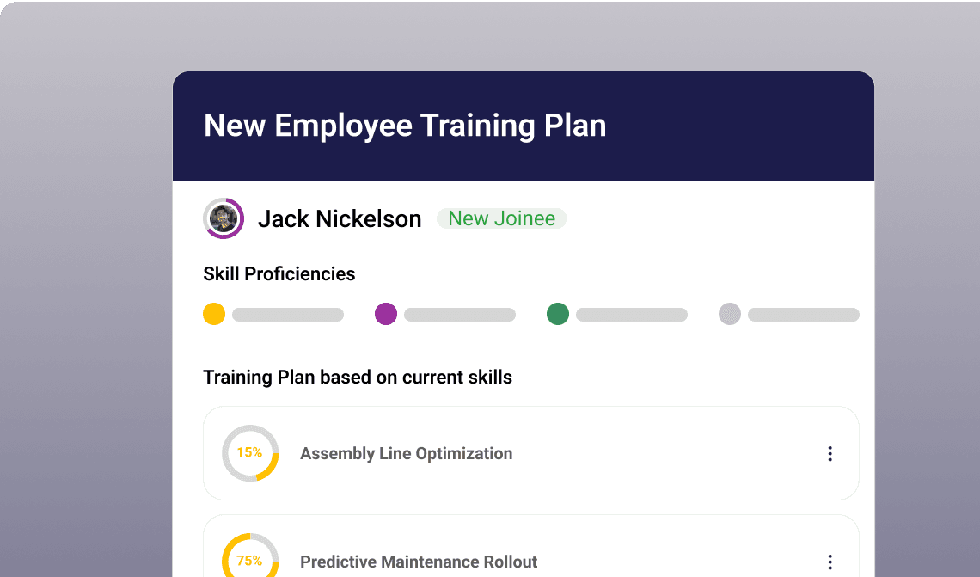This screenshot has height=577, width=980.
Task: Select the purple skill proficiency dot
Action: point(386,314)
